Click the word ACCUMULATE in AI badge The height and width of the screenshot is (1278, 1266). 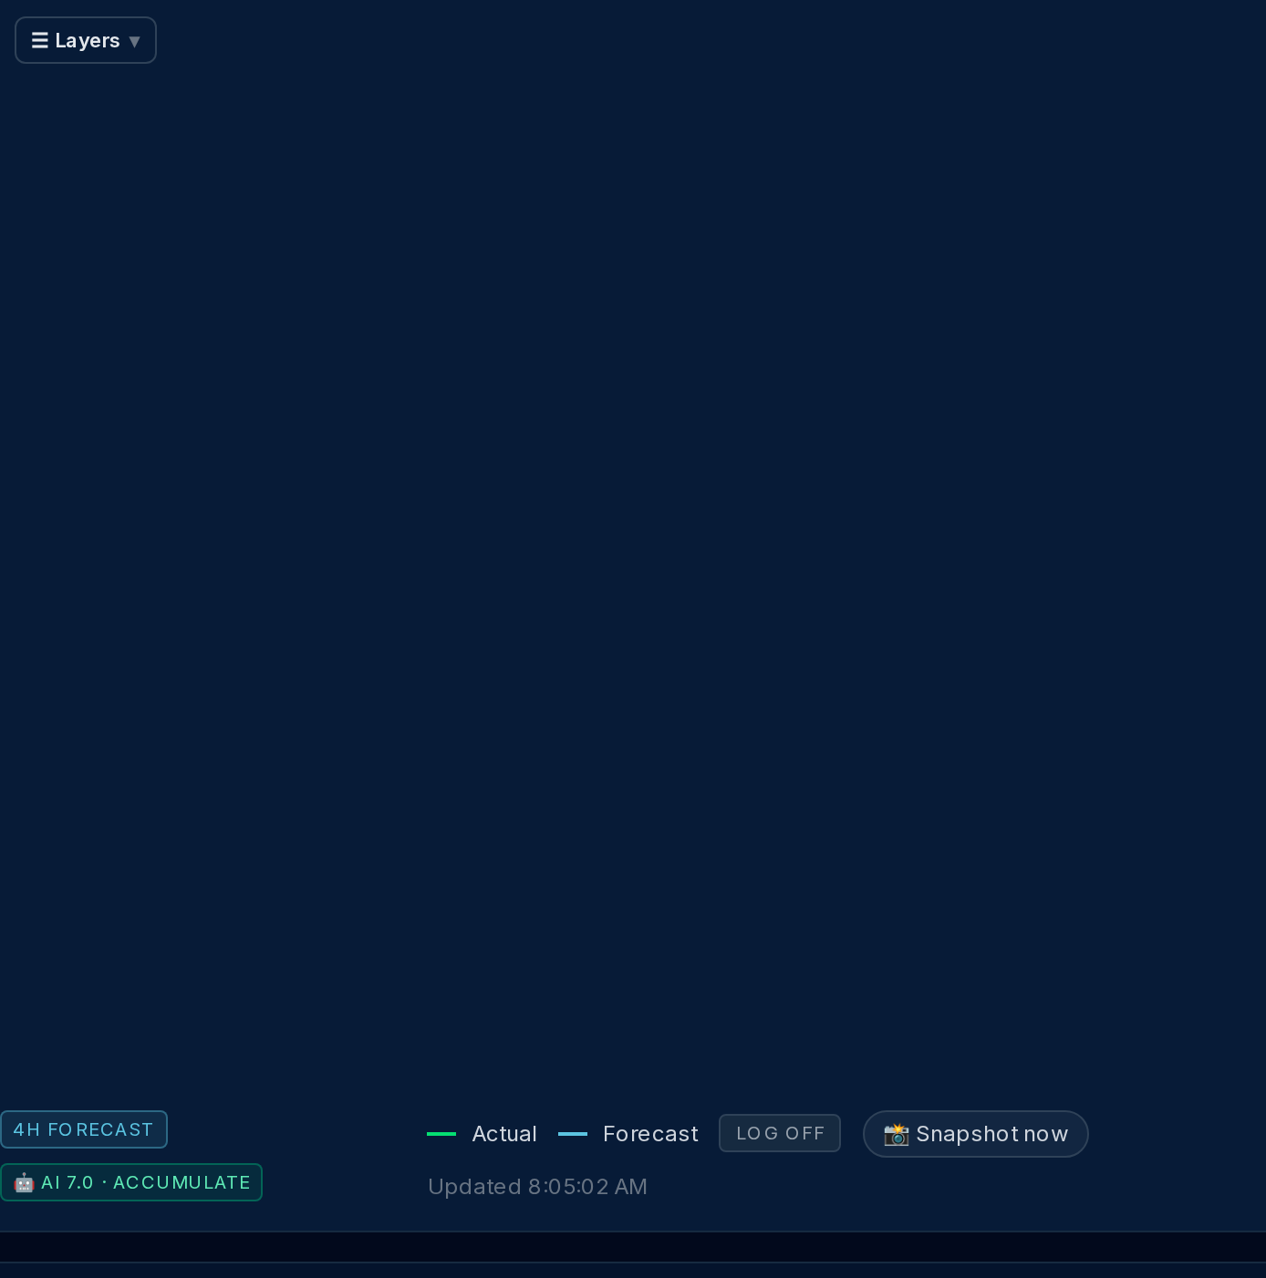pyautogui.click(x=182, y=1182)
